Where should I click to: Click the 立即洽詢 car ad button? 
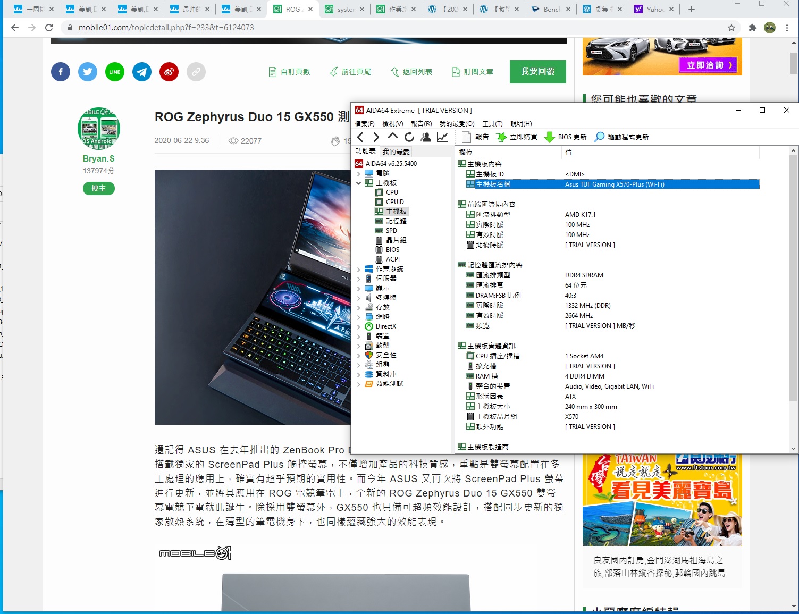(x=709, y=65)
